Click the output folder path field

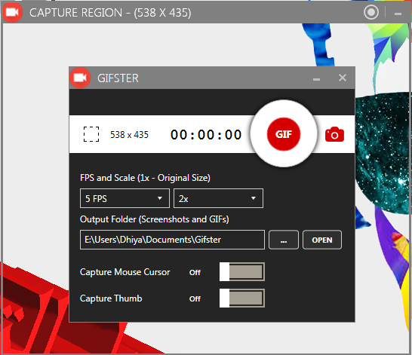[x=172, y=240]
